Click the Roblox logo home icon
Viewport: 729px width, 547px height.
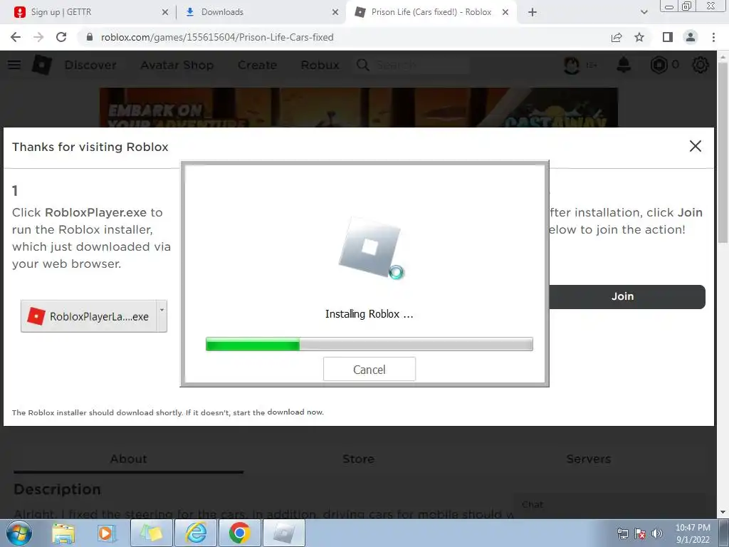pos(41,65)
